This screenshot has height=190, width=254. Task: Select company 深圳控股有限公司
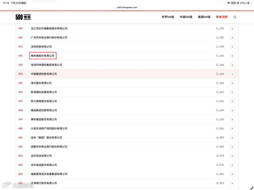coord(41,47)
